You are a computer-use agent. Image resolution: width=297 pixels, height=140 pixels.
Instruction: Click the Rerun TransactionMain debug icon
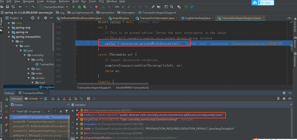(7, 99)
